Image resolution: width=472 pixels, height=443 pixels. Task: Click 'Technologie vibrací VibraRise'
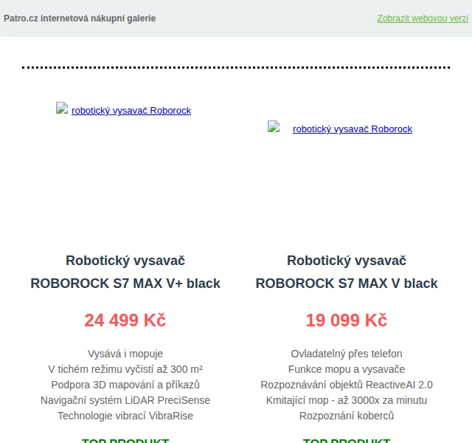pyautogui.click(x=125, y=416)
